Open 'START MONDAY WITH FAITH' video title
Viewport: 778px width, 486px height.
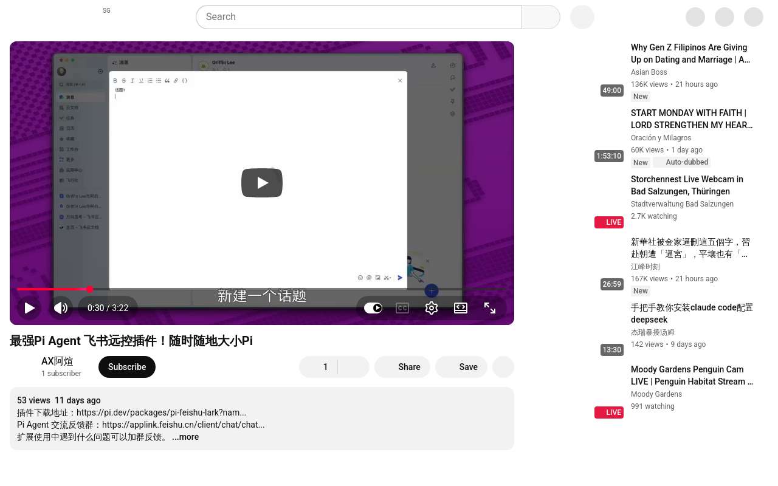pos(692,119)
